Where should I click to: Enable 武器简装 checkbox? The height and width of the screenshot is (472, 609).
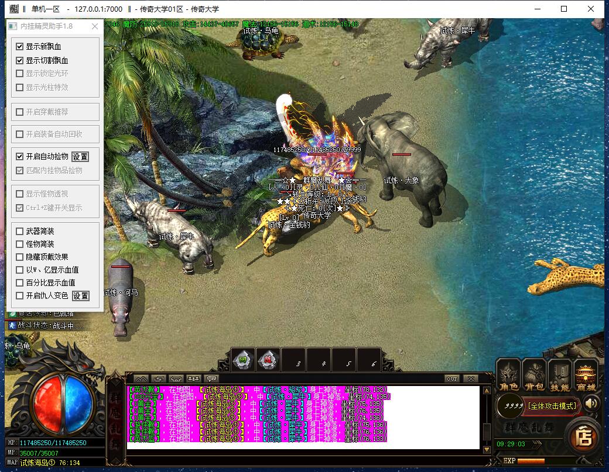pyautogui.click(x=19, y=231)
